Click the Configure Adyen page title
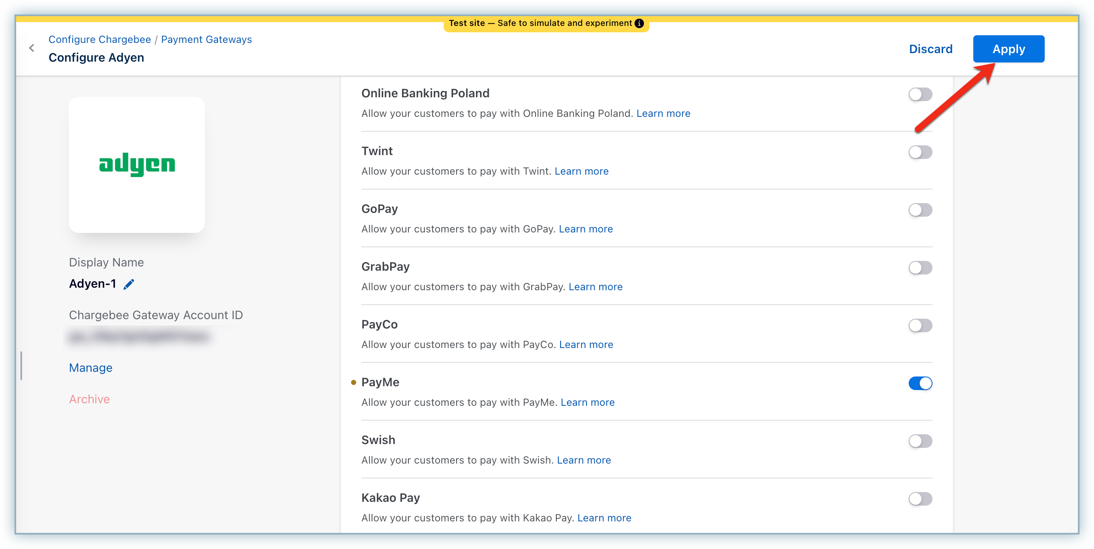1094x549 pixels. coord(96,58)
